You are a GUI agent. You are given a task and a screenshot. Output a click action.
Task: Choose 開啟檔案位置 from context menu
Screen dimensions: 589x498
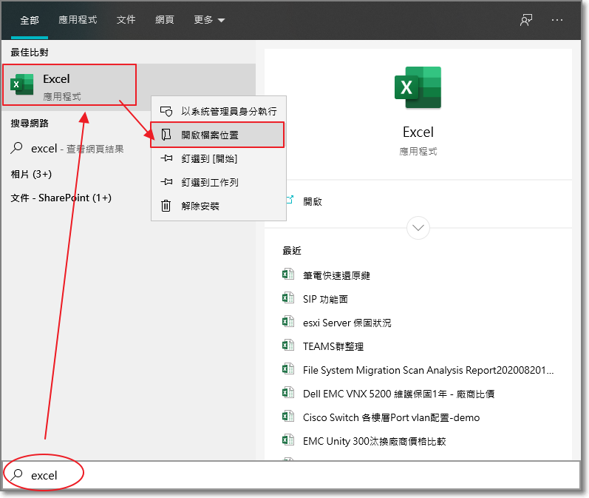click(x=217, y=135)
